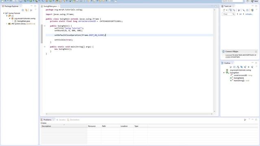Click the Connect link in Connect Mylyn
Viewport: 260px width, 146px height.
click(229, 55)
